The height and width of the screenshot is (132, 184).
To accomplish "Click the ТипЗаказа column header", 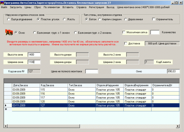I will 82,85.
